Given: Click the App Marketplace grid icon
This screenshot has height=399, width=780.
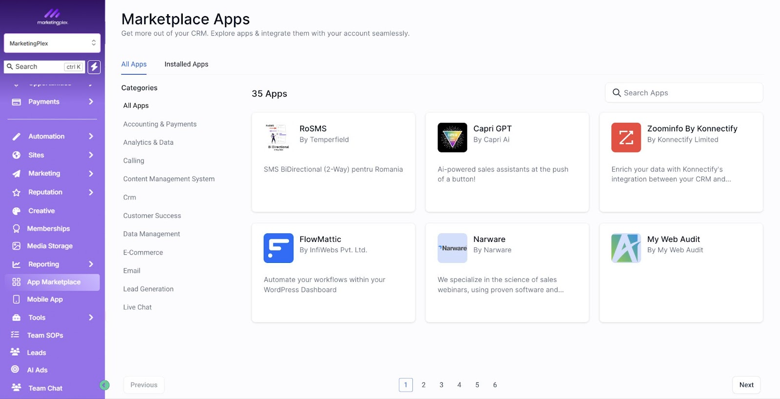Looking at the screenshot, I should coord(16,282).
